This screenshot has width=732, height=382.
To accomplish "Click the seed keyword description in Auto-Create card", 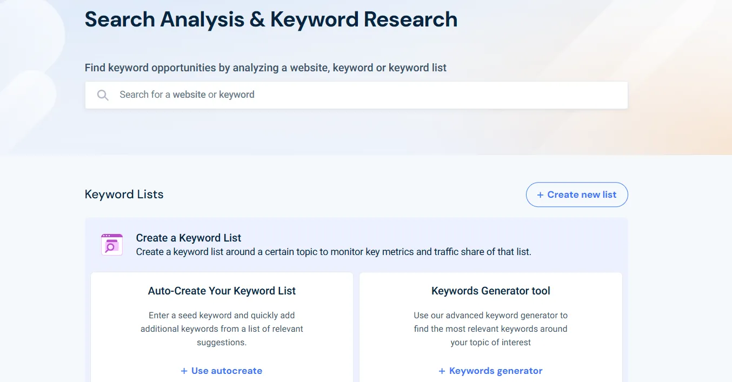I will tap(222, 329).
